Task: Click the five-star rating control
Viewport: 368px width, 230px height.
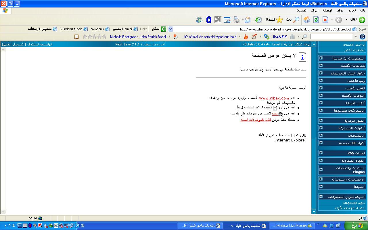Action: click(x=94, y=37)
